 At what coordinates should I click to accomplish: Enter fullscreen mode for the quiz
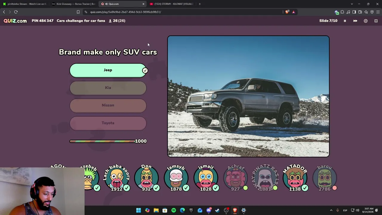(376, 21)
